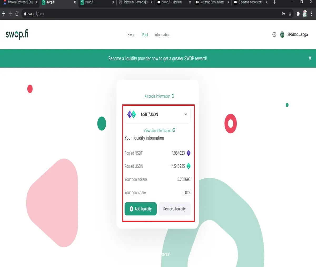Expand the NSBT/USDN pool selector
The height and width of the screenshot is (267, 316).
(x=157, y=114)
